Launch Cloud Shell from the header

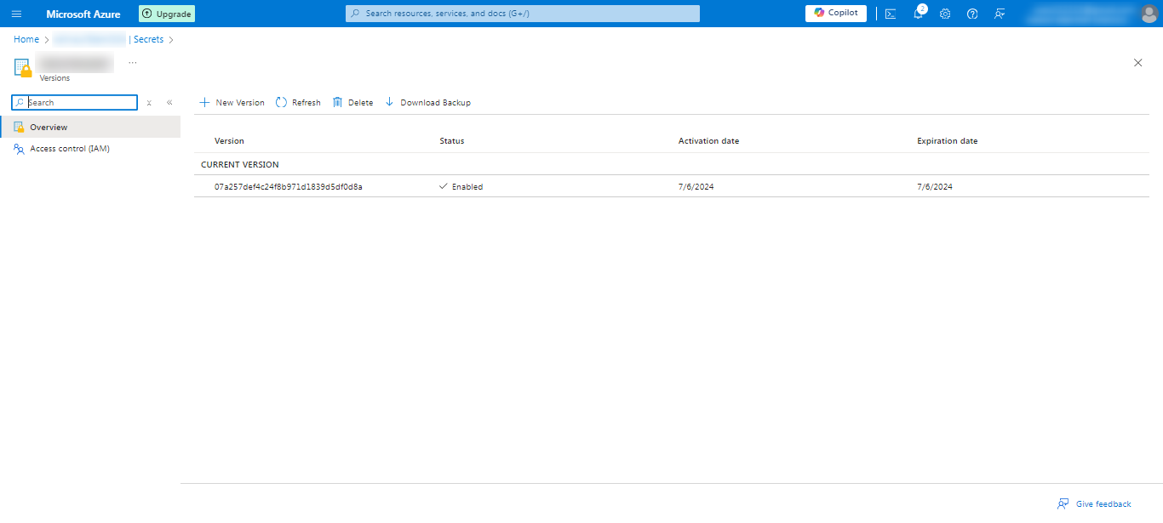tap(891, 14)
